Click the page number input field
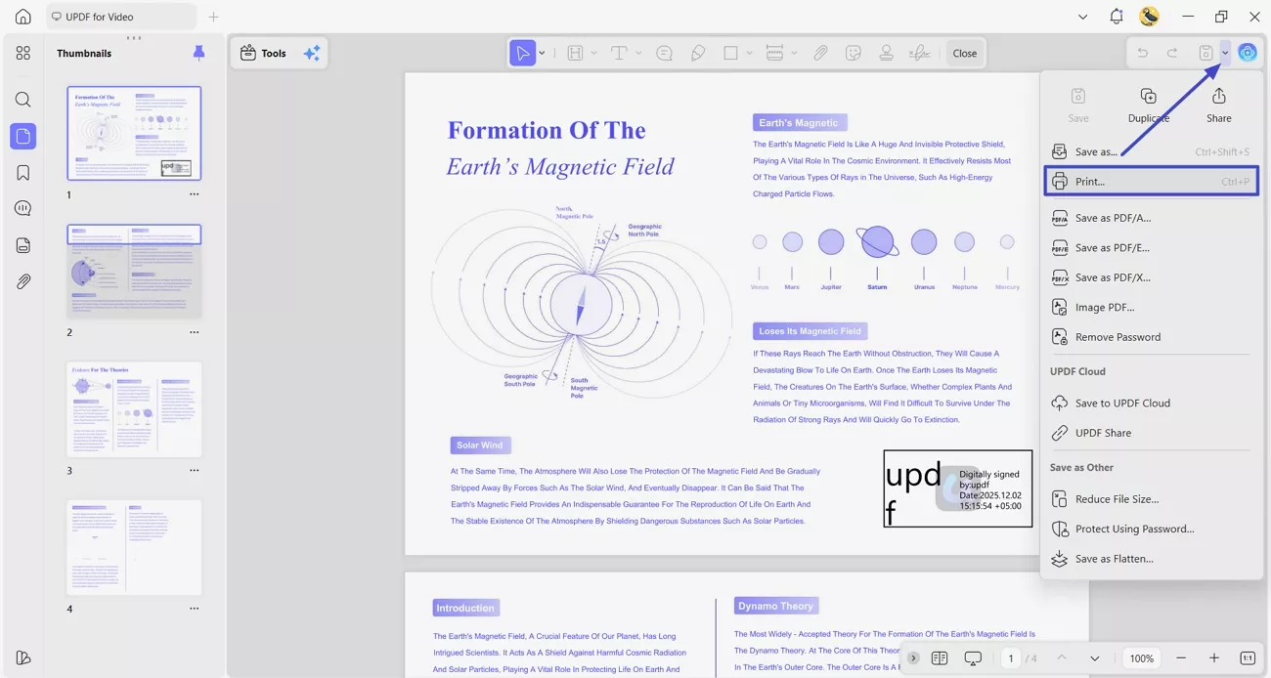 point(1011,658)
